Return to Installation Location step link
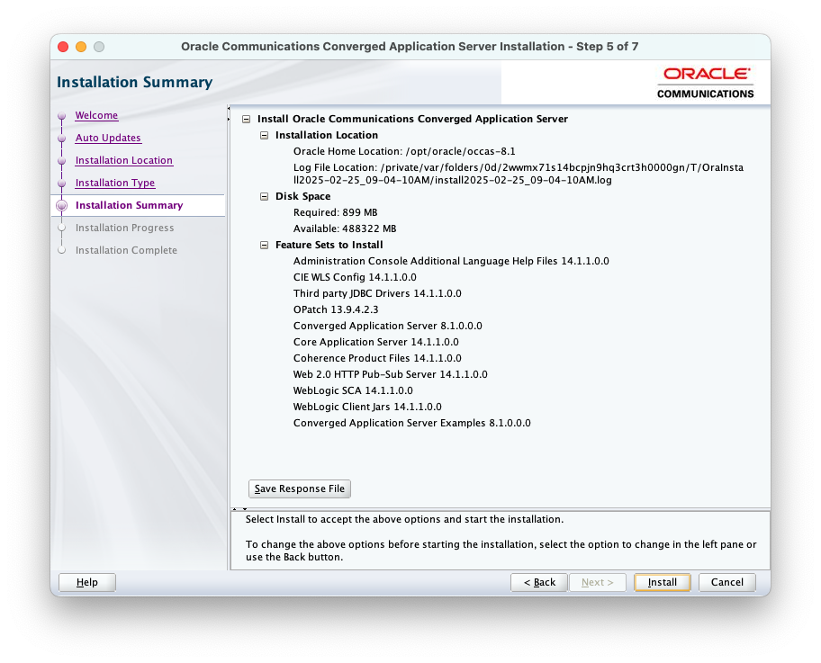Screen dimensions: 821x663 tap(123, 160)
